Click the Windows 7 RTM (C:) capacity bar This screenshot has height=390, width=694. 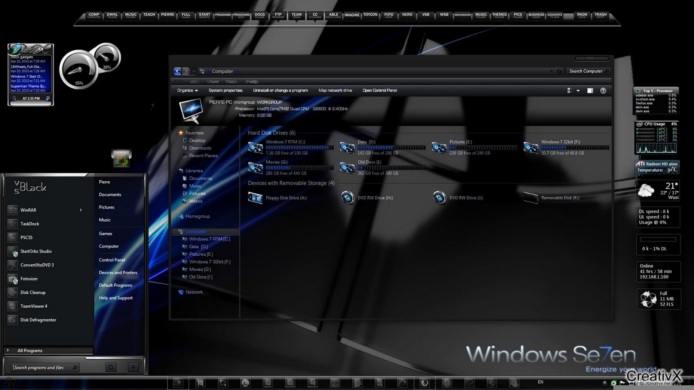pos(300,148)
